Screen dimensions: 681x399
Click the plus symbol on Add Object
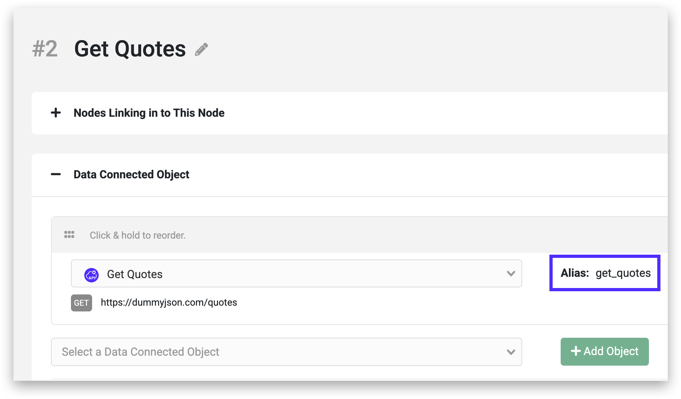click(x=576, y=351)
